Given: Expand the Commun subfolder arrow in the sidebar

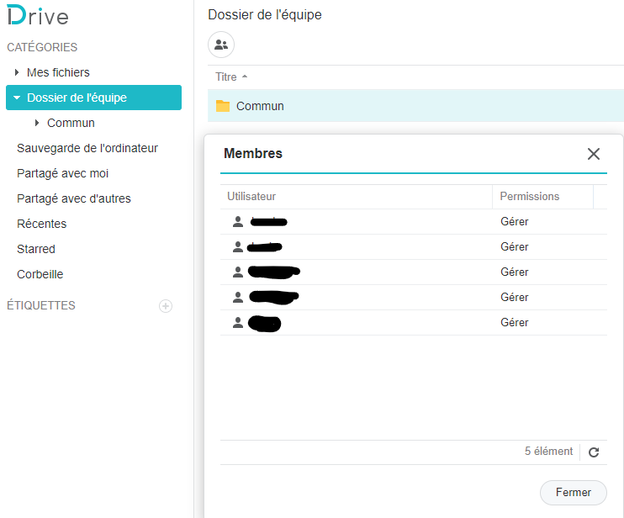Looking at the screenshot, I should [37, 123].
